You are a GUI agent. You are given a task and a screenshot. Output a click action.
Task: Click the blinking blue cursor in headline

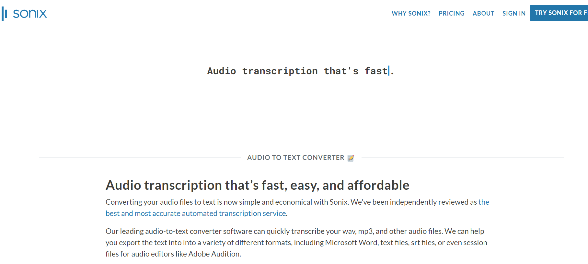(389, 71)
